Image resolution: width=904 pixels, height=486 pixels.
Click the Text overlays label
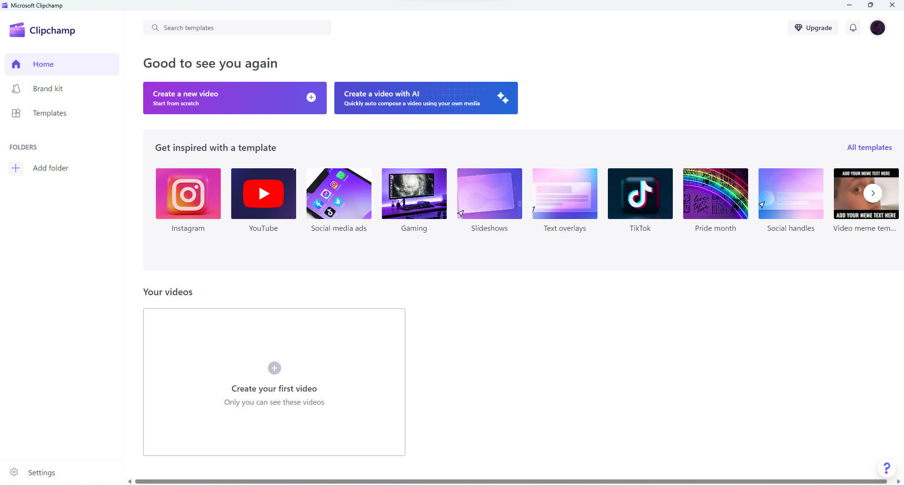pyautogui.click(x=565, y=228)
